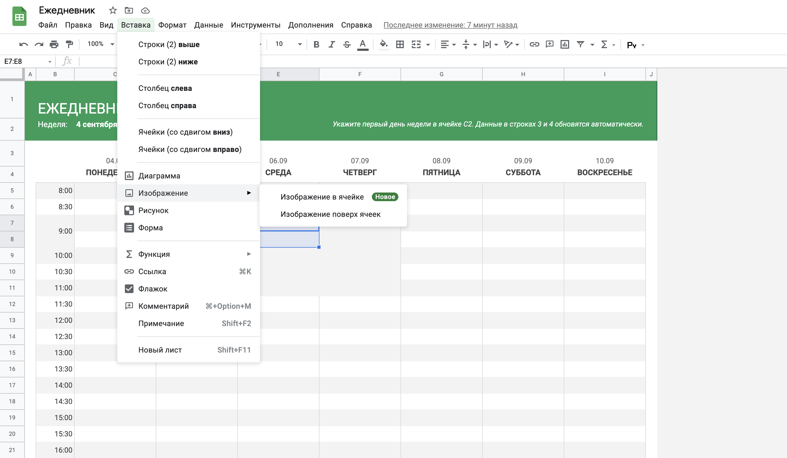Open the Вид menu
This screenshot has width=787, height=458.
click(x=106, y=25)
